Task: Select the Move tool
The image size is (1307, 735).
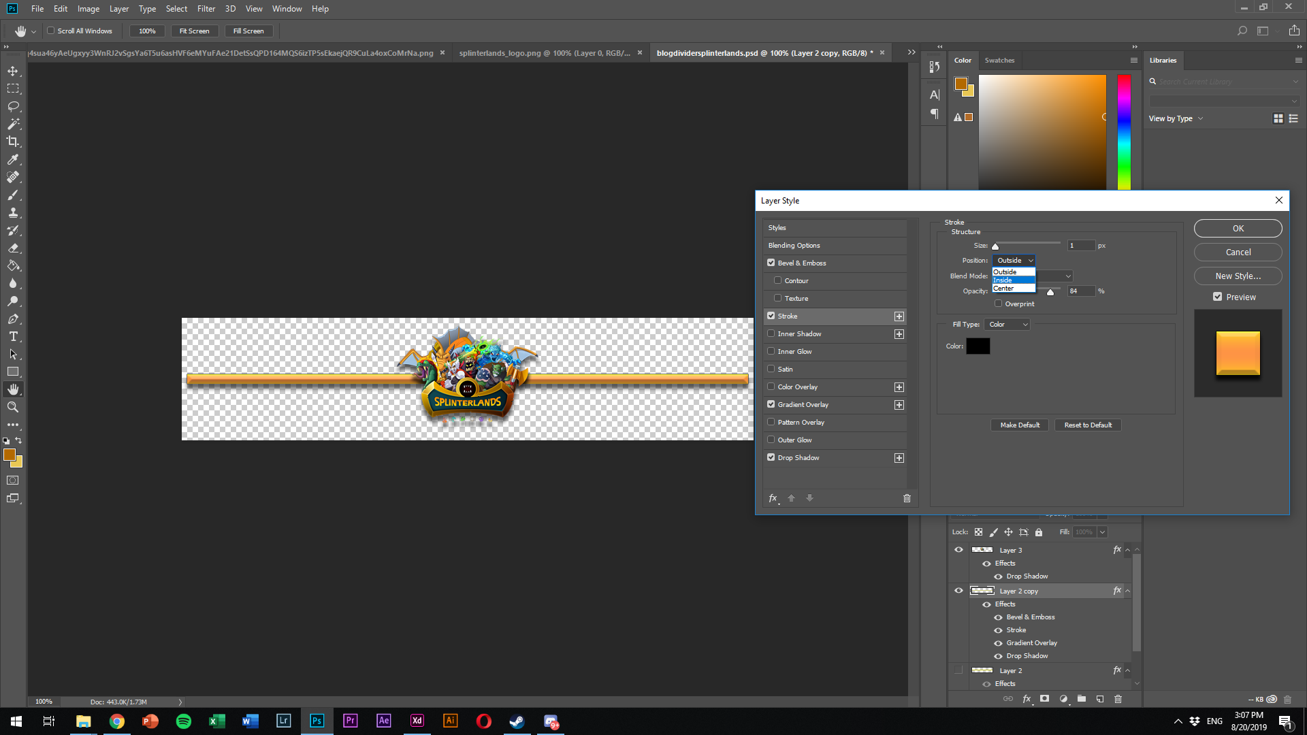Action: point(13,71)
